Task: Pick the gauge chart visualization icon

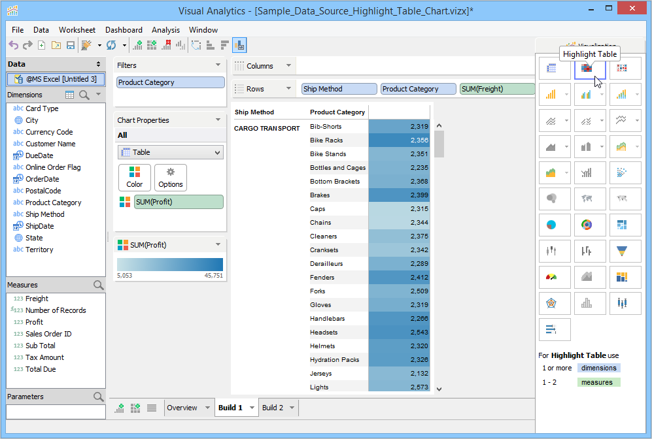Action: point(551,278)
